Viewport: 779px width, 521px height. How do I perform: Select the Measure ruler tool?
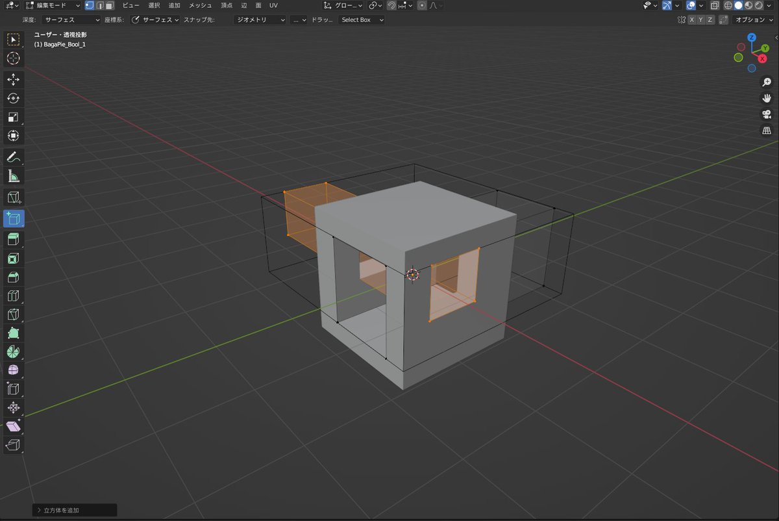coord(13,176)
